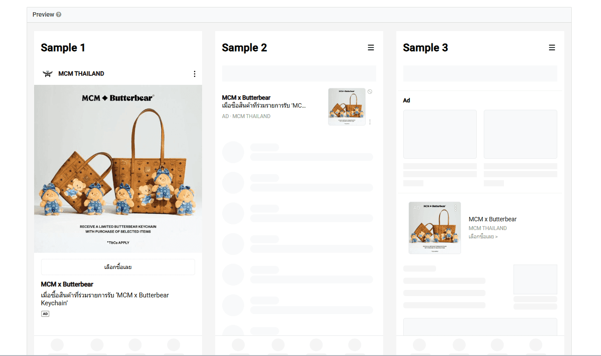Viewport: 601px width, 356px height.
Task: Click the Sample 3 heading
Action: coord(425,48)
